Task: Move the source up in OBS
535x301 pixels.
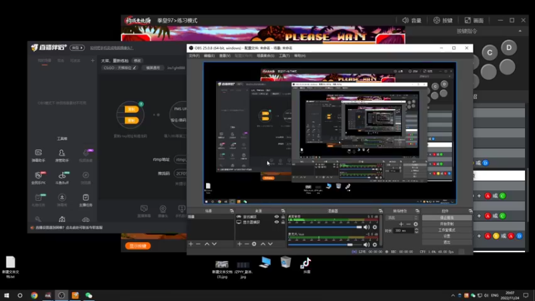Action: (263, 243)
